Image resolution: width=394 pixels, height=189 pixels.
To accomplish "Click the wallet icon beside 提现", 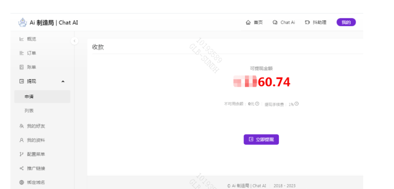I will tap(21, 81).
